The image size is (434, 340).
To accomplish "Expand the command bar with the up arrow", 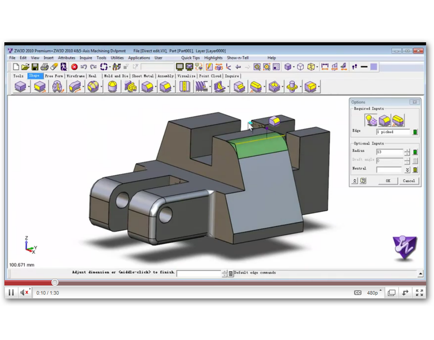I will tap(420, 274).
